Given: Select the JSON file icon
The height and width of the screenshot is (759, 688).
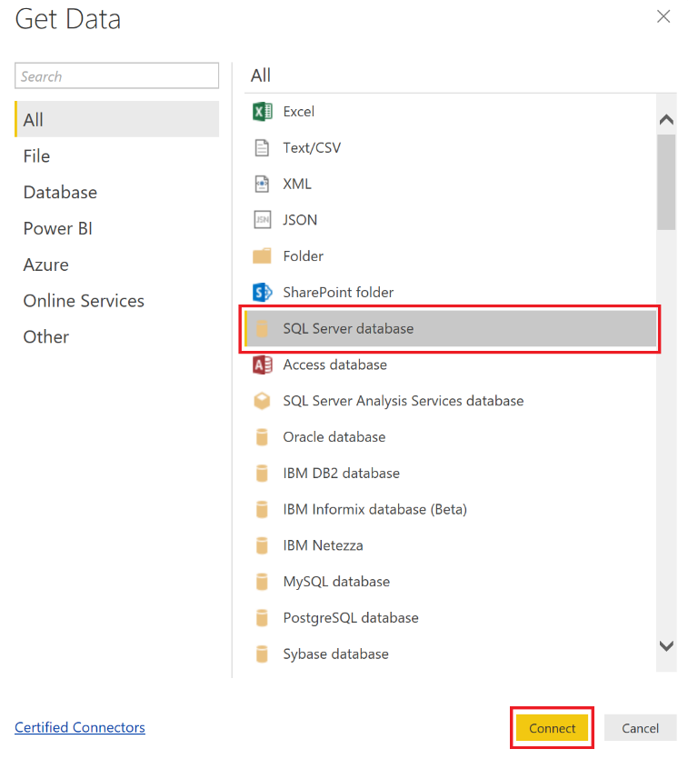Looking at the screenshot, I should point(263,220).
